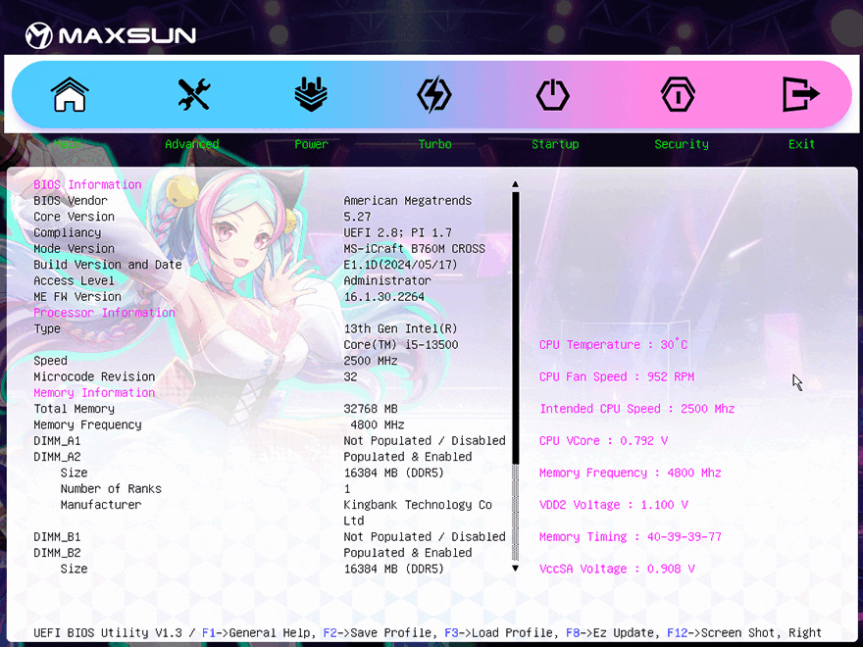
Task: Click the CPU Fan Speed reading
Action: pyautogui.click(x=617, y=376)
